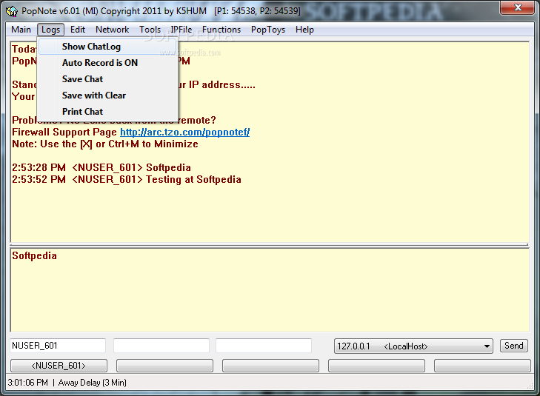540x396 pixels.
Task: Open the Help menu
Action: coord(304,30)
